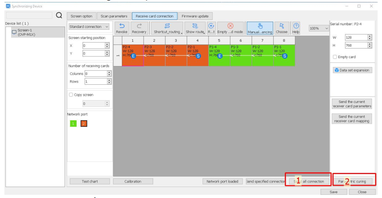Click the Y position spinner arrows
This screenshot has width=382, height=198.
107,53
